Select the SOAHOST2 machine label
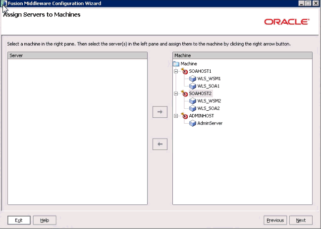The width and height of the screenshot is (321, 229). pos(200,93)
